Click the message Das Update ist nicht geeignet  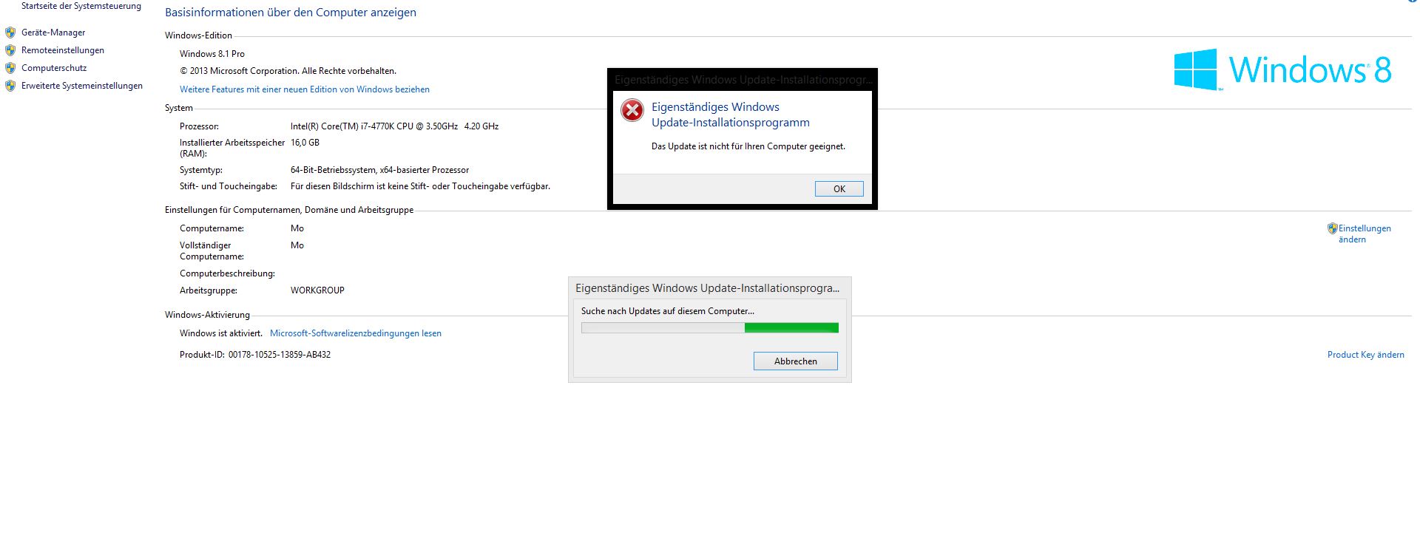(748, 146)
